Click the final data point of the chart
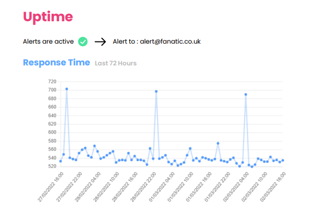The height and width of the screenshot is (217, 324). click(283, 161)
